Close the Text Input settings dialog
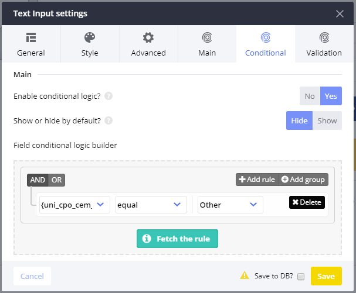This screenshot has height=293, width=356. pos(340,13)
